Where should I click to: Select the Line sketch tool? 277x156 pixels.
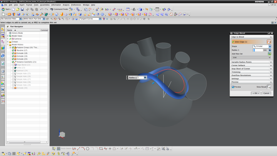[78, 149]
